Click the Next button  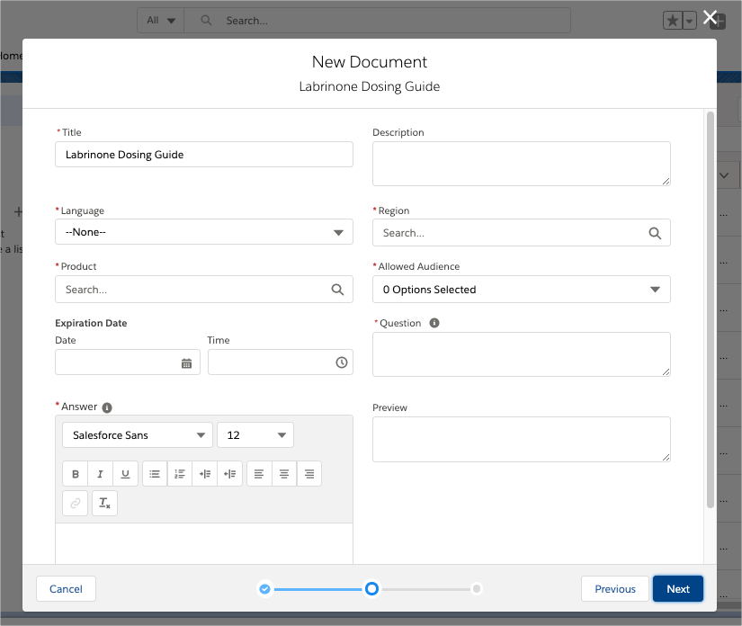[x=678, y=589]
